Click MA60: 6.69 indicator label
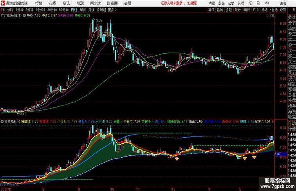 pos(83,16)
